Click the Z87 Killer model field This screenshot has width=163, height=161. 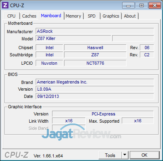pos(73,38)
